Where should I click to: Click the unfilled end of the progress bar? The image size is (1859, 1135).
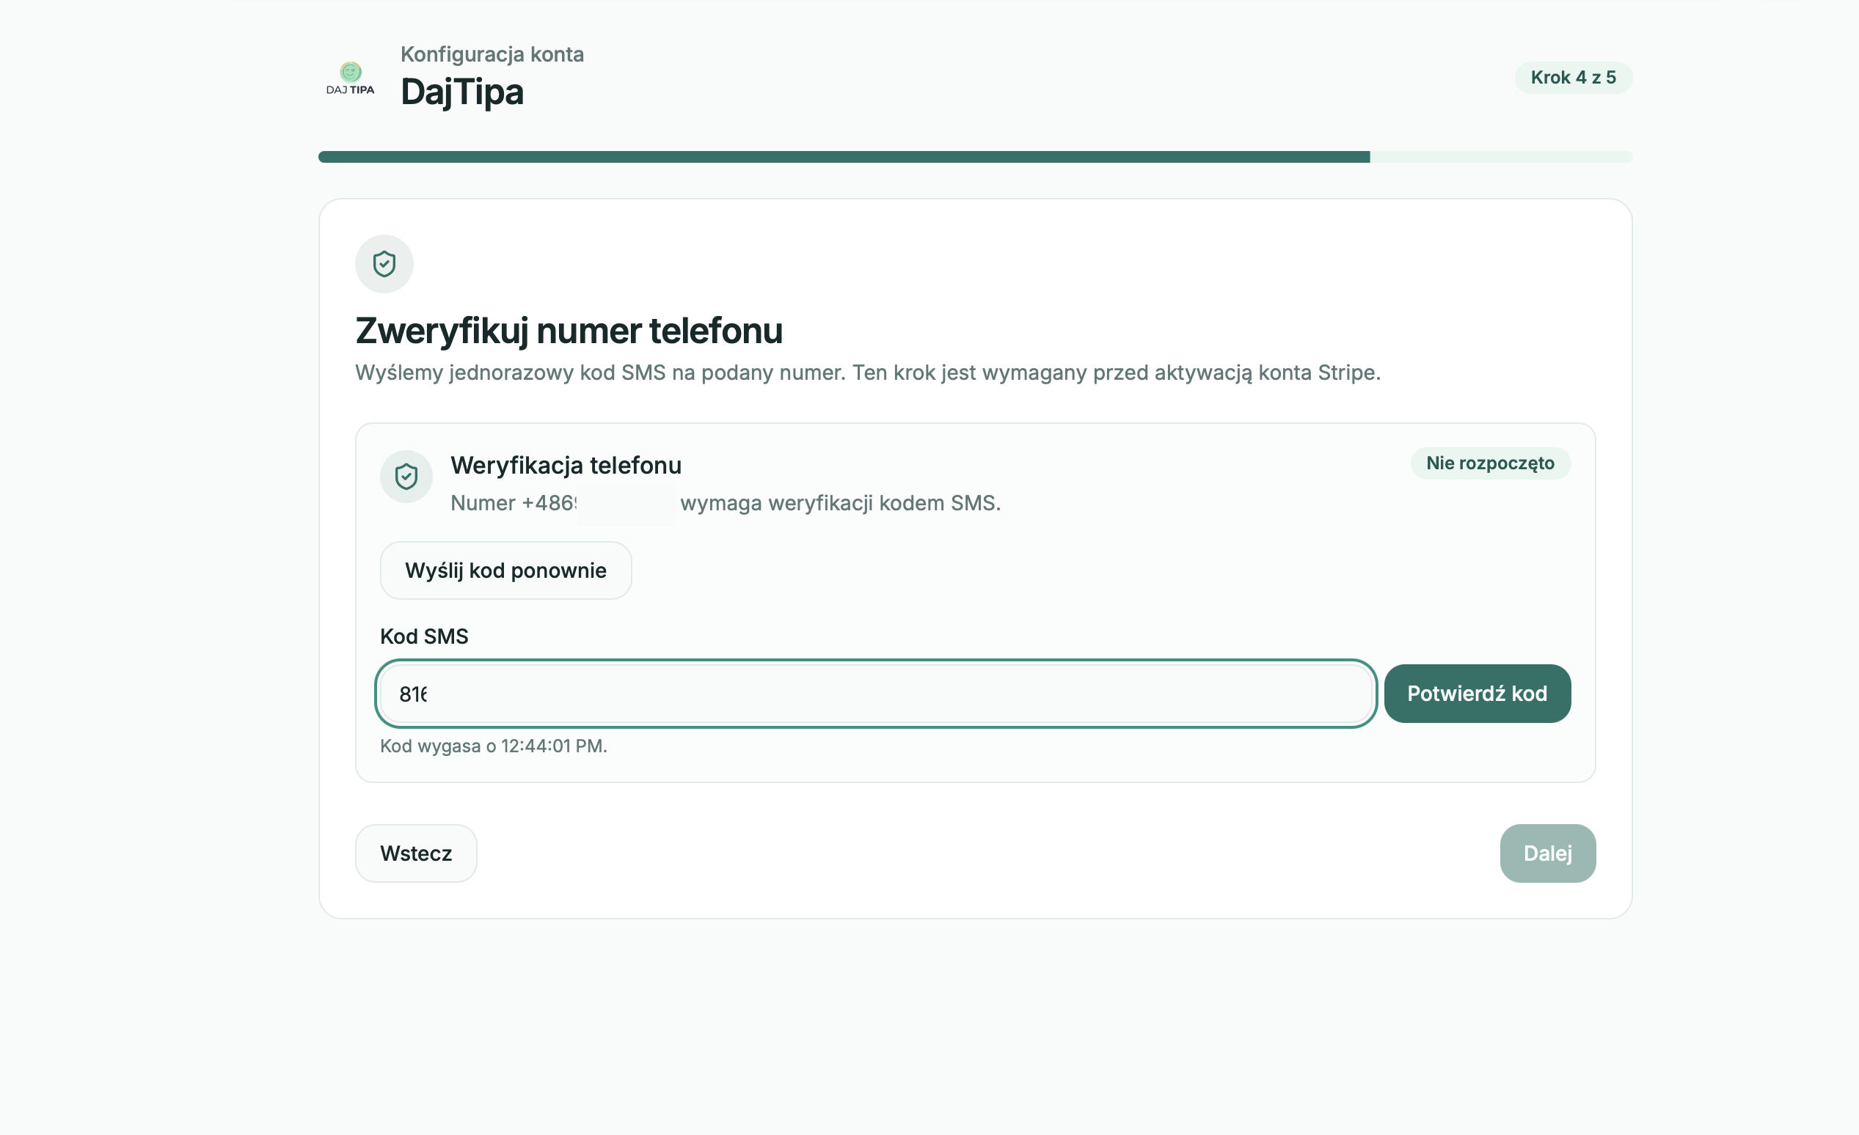pyautogui.click(x=1501, y=157)
